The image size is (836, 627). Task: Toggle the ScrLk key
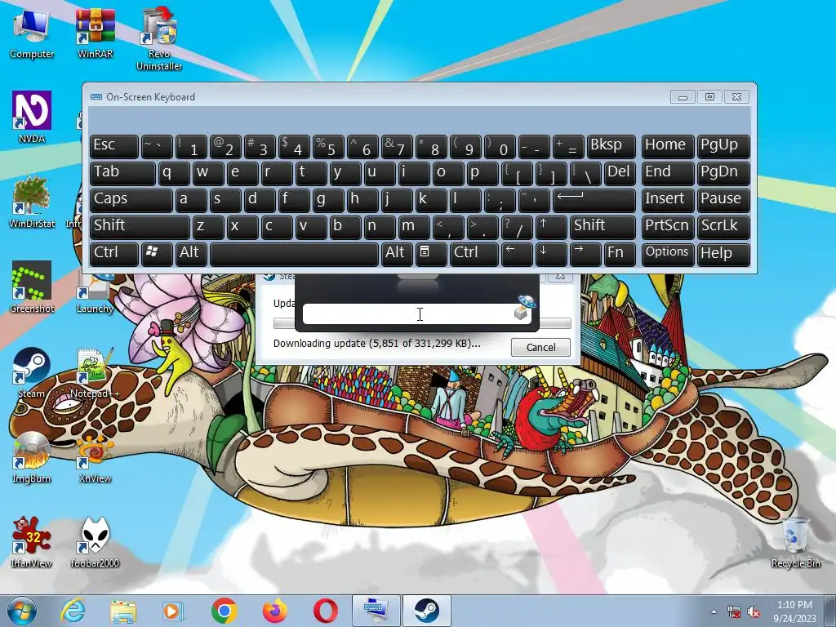click(723, 227)
